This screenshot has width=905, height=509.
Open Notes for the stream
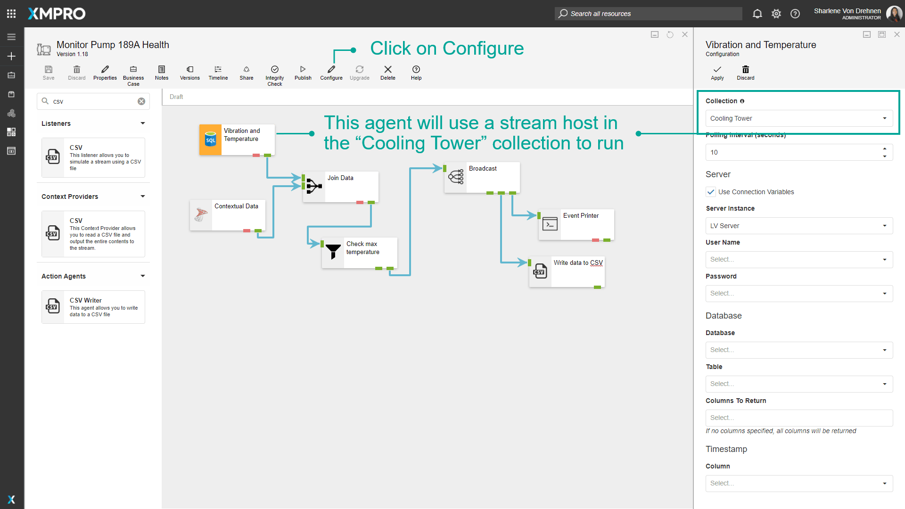tap(161, 73)
